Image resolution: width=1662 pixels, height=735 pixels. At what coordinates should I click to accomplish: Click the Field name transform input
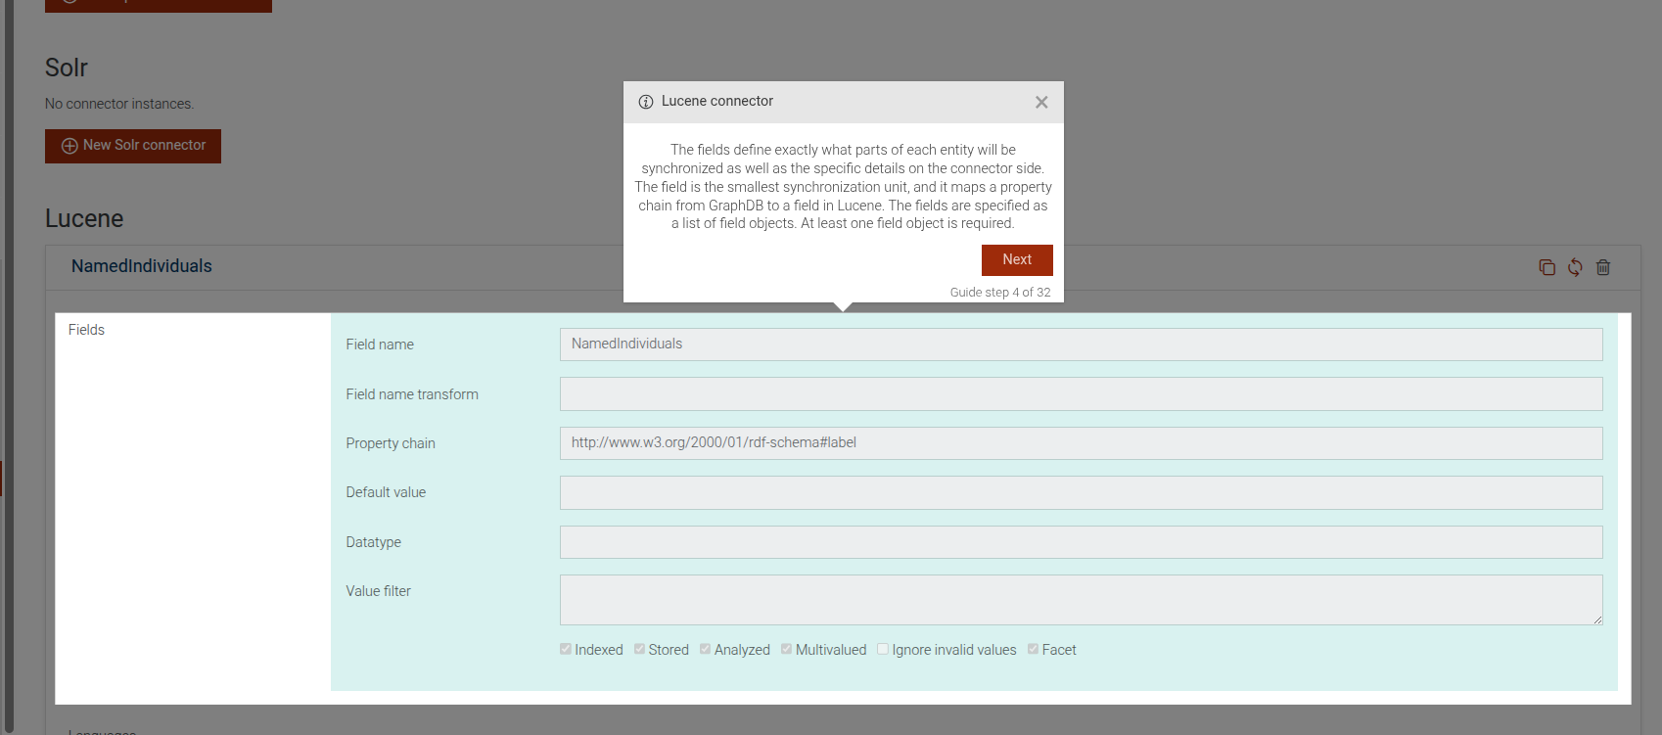[1081, 394]
